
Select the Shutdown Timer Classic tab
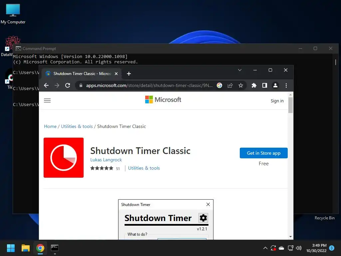click(x=82, y=74)
